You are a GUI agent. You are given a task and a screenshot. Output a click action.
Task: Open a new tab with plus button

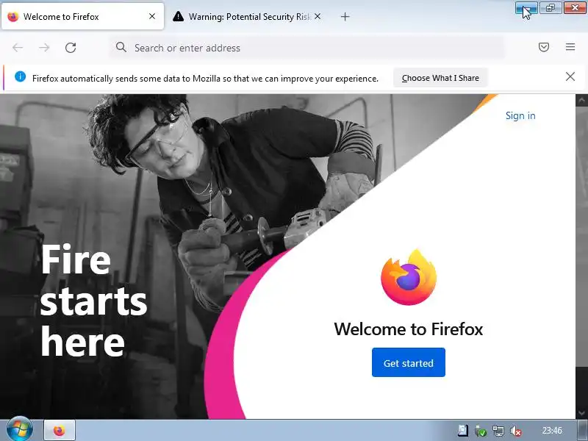click(x=345, y=16)
